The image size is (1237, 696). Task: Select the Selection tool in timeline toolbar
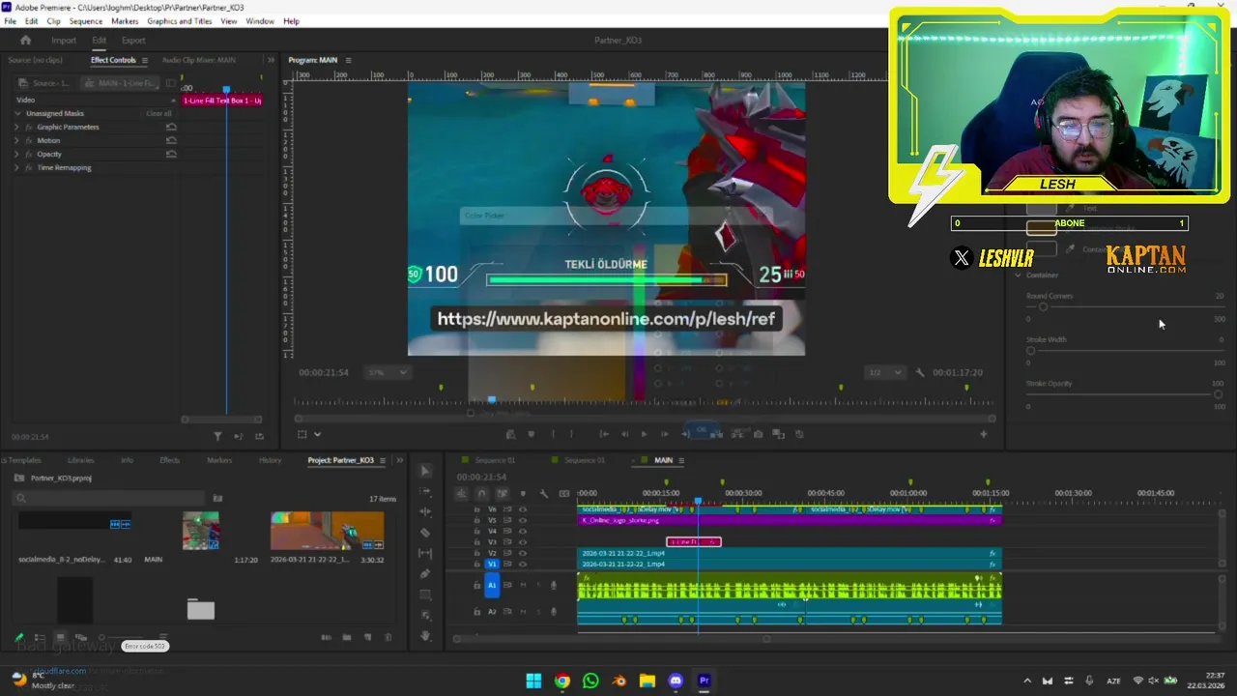[x=425, y=471]
